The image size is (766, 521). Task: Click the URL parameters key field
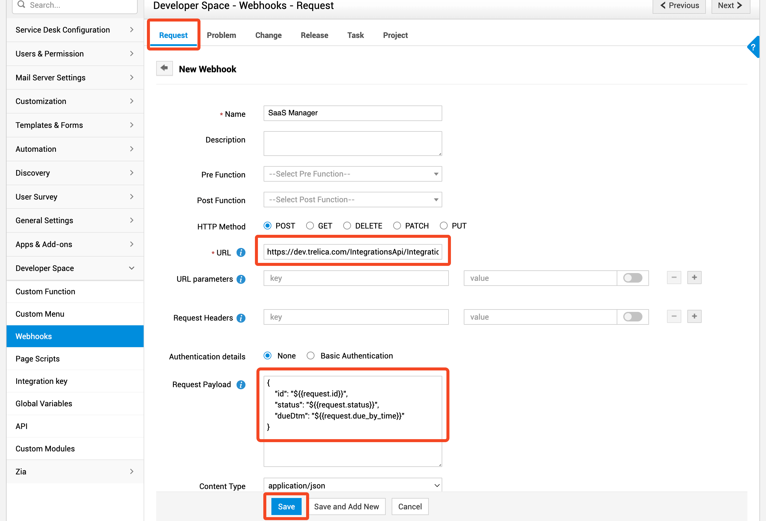tap(356, 278)
